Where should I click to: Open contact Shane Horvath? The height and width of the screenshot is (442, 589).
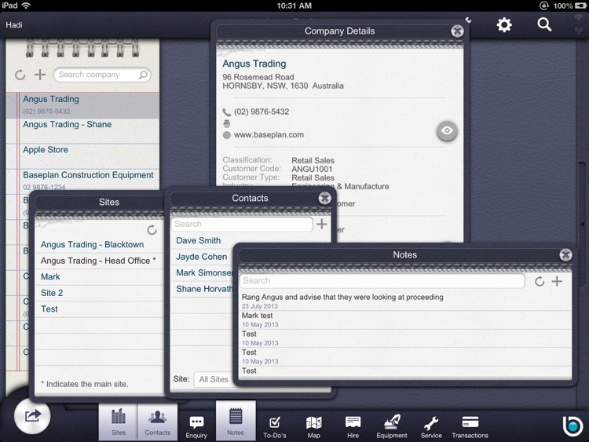coord(204,289)
